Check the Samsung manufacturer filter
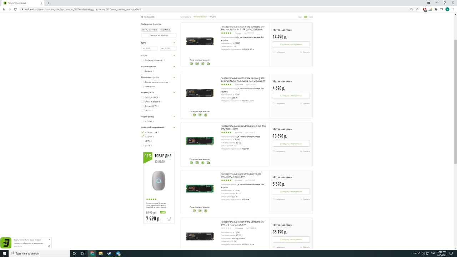The height and width of the screenshot is (257, 457). pyautogui.click(x=142, y=71)
